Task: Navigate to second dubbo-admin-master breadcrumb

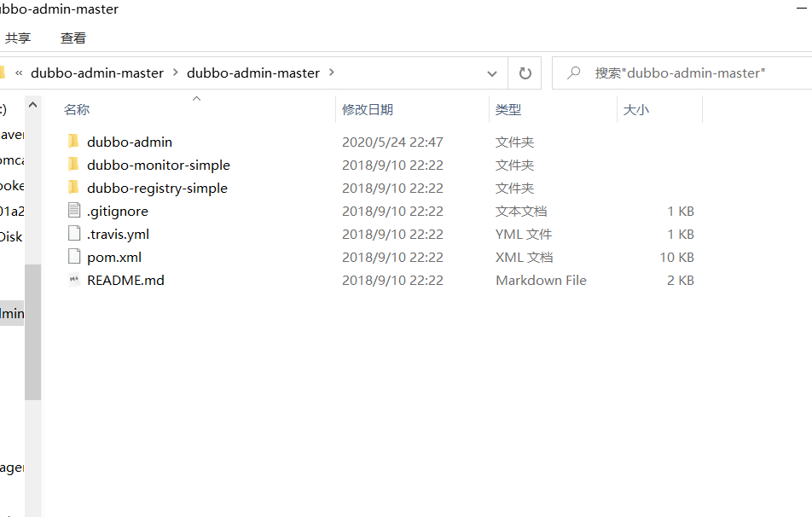Action: (253, 73)
